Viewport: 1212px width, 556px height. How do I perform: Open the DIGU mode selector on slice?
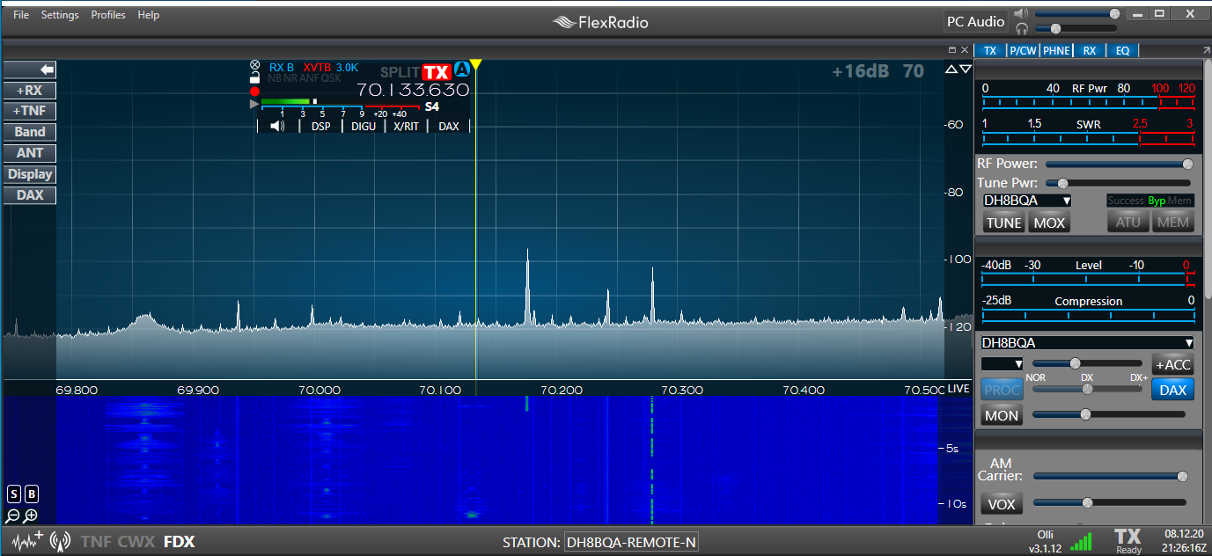pos(363,126)
